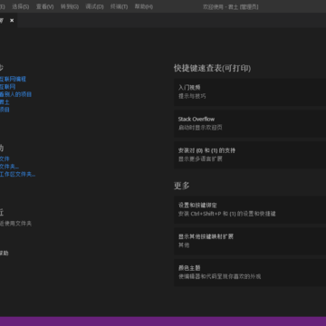Click the 工作区文件夹... link

click(17, 175)
